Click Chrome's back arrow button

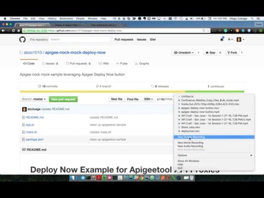pos(3,31)
